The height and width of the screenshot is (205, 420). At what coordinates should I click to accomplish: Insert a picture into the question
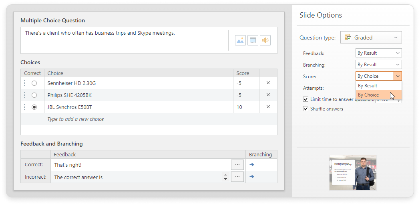240,40
